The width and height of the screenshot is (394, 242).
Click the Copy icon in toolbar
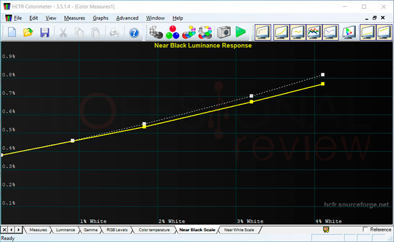point(79,32)
